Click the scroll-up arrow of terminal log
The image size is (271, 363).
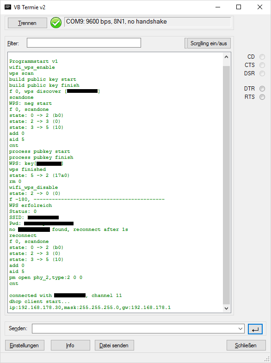[x=227, y=57]
